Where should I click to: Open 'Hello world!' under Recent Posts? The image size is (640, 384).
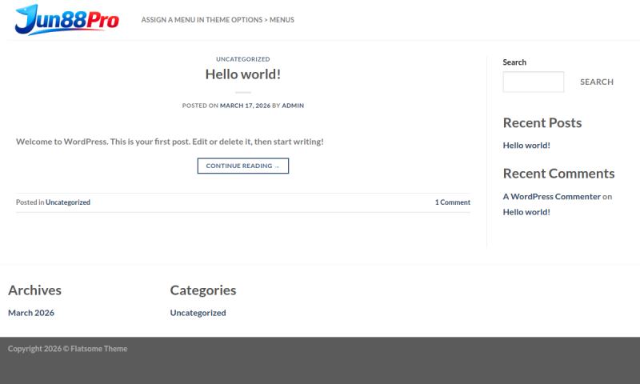click(x=526, y=146)
